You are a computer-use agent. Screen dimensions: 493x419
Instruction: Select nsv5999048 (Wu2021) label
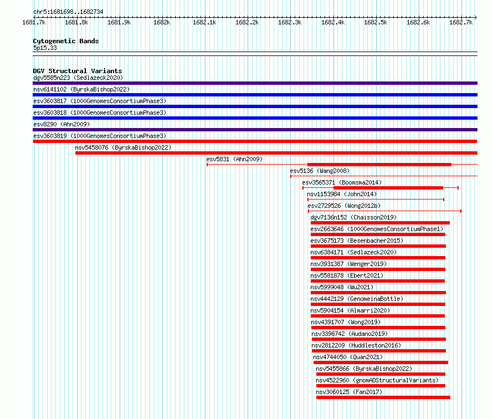(342, 287)
